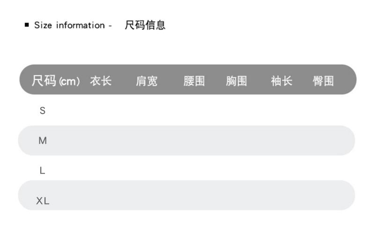
Task: Click the 肩宽 column header
Action: pos(147,81)
